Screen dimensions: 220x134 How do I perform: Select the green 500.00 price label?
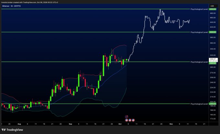click(x=213, y=9)
